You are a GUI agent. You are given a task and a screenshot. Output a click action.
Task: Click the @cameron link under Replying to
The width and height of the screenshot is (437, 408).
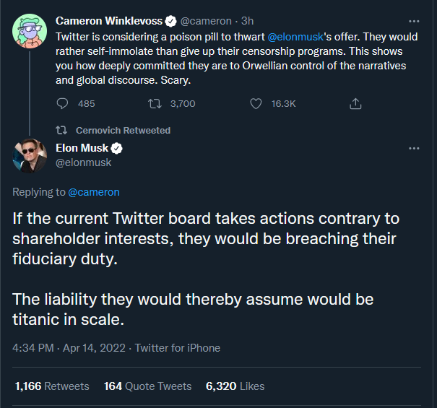(94, 192)
